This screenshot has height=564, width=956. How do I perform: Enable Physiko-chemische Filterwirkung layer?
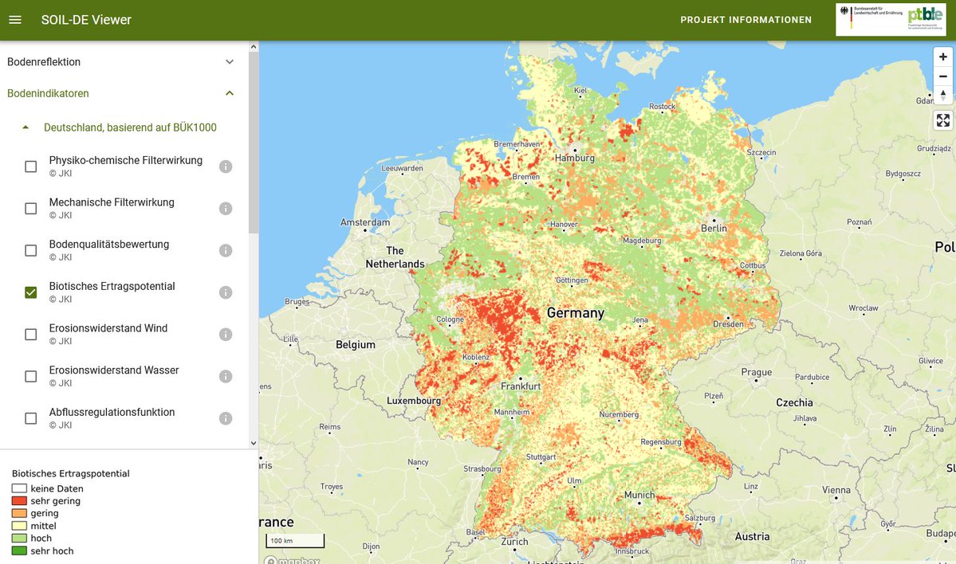pyautogui.click(x=30, y=166)
